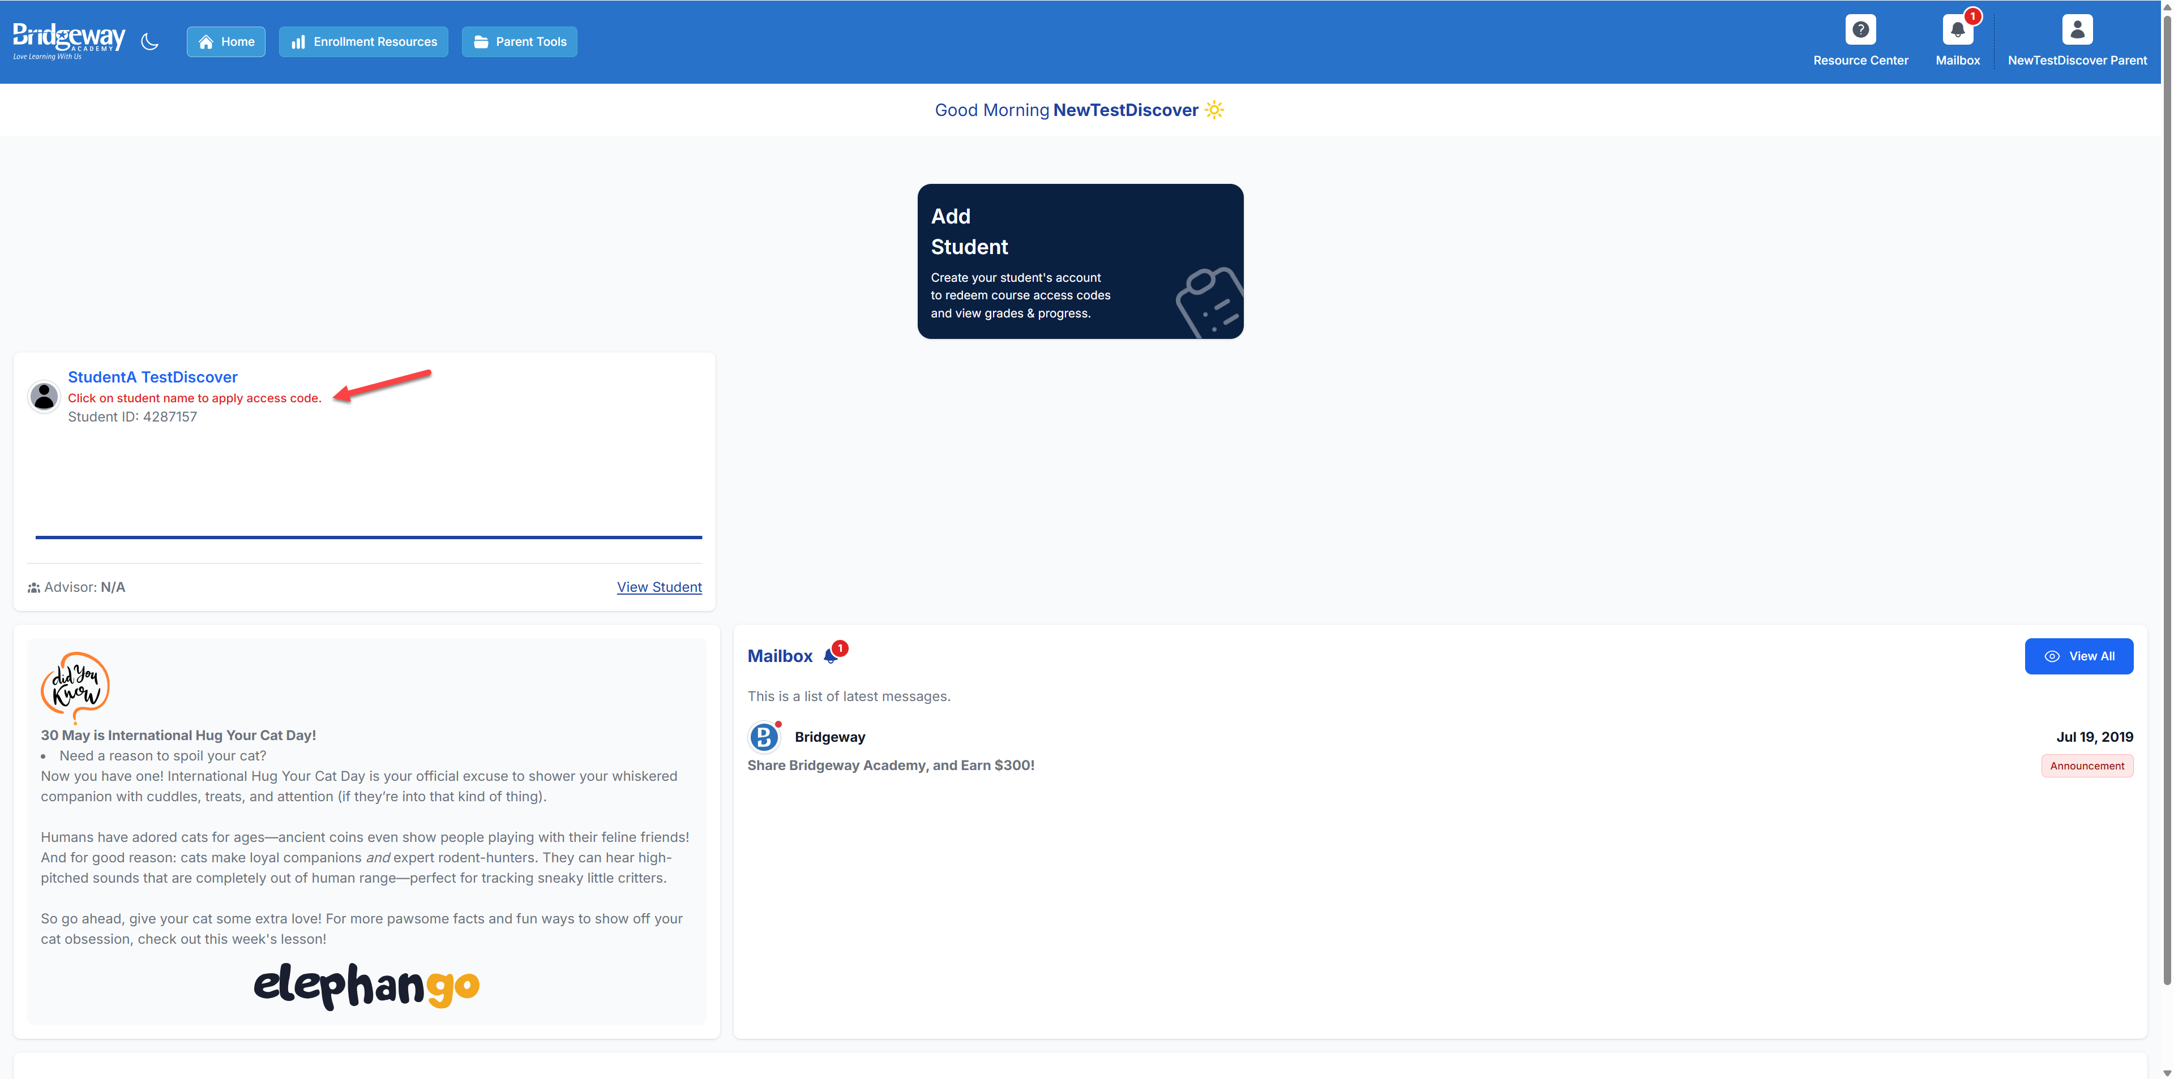Image resolution: width=2174 pixels, height=1079 pixels.
Task: Click the Did You Know graphic
Action: [x=75, y=687]
